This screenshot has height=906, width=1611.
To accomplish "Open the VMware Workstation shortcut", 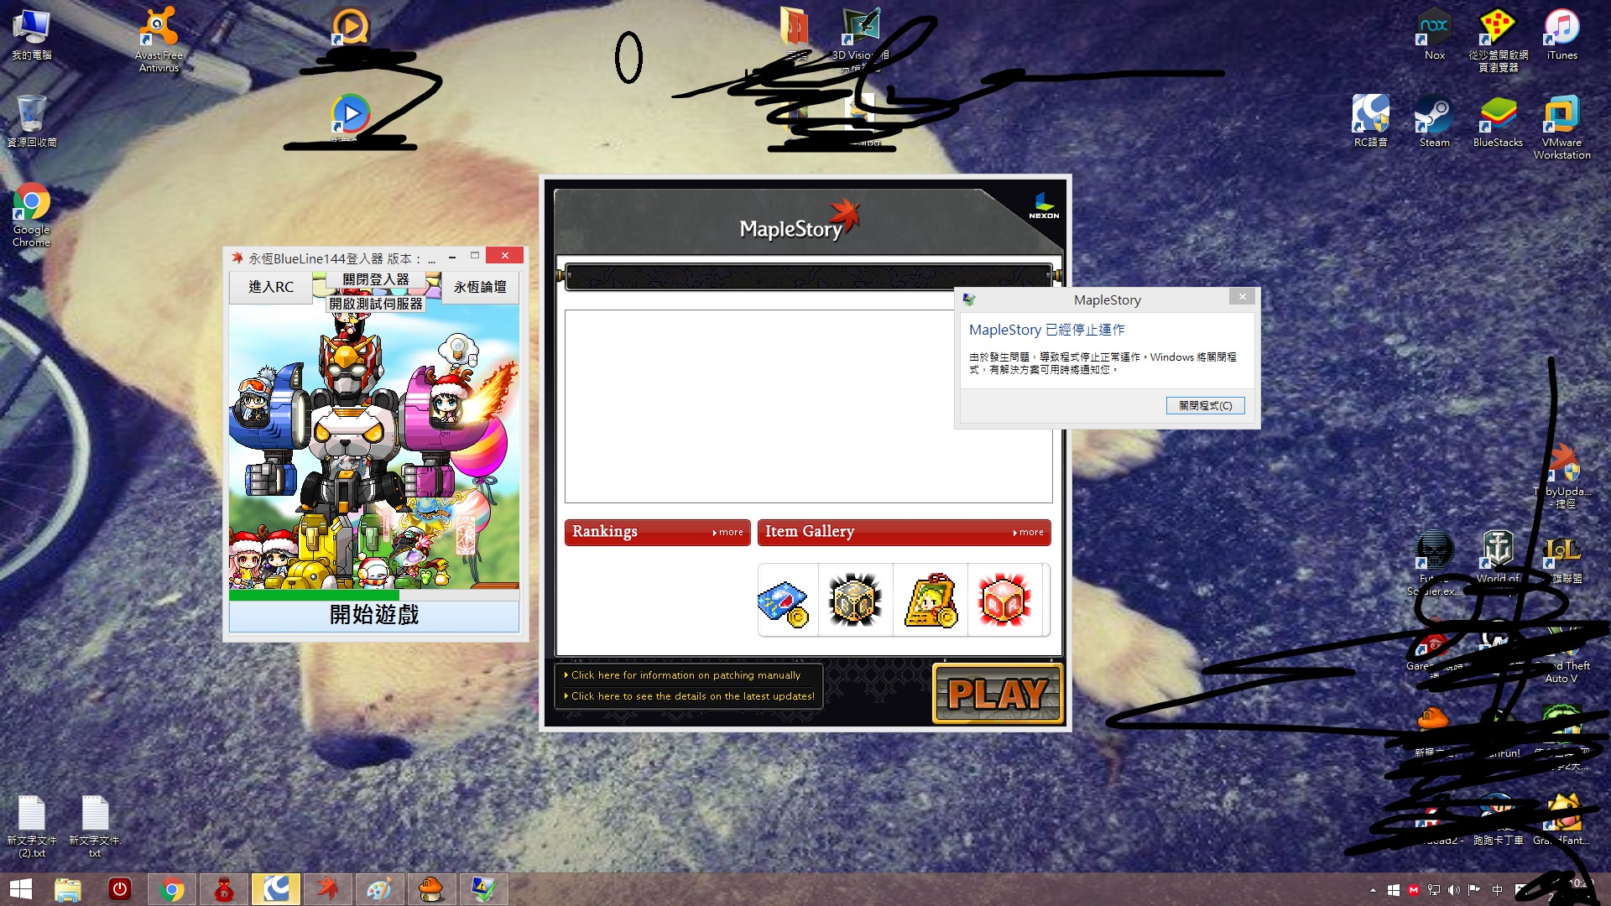I will click(x=1561, y=128).
